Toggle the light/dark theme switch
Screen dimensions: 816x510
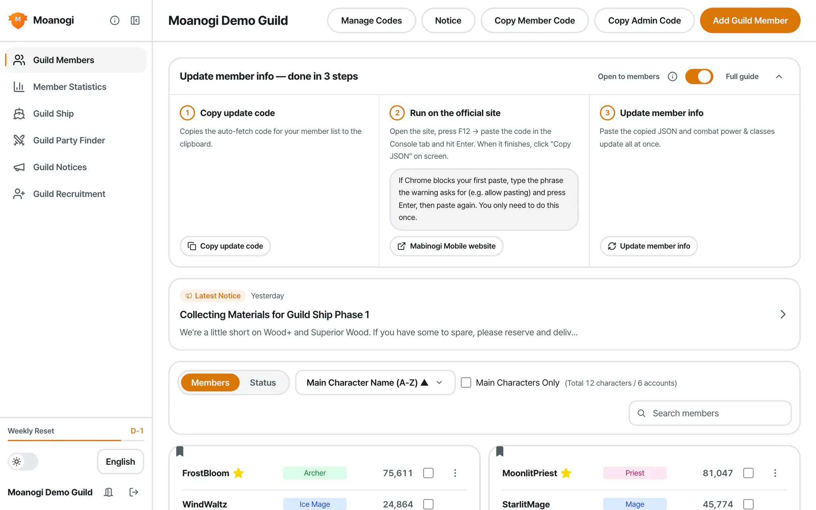pos(23,461)
